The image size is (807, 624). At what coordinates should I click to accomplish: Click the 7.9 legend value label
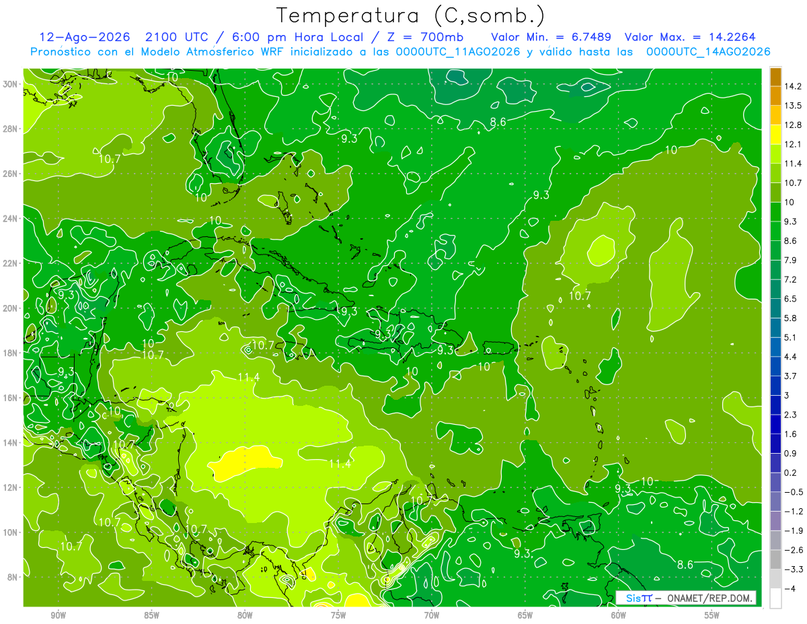pos(790,260)
